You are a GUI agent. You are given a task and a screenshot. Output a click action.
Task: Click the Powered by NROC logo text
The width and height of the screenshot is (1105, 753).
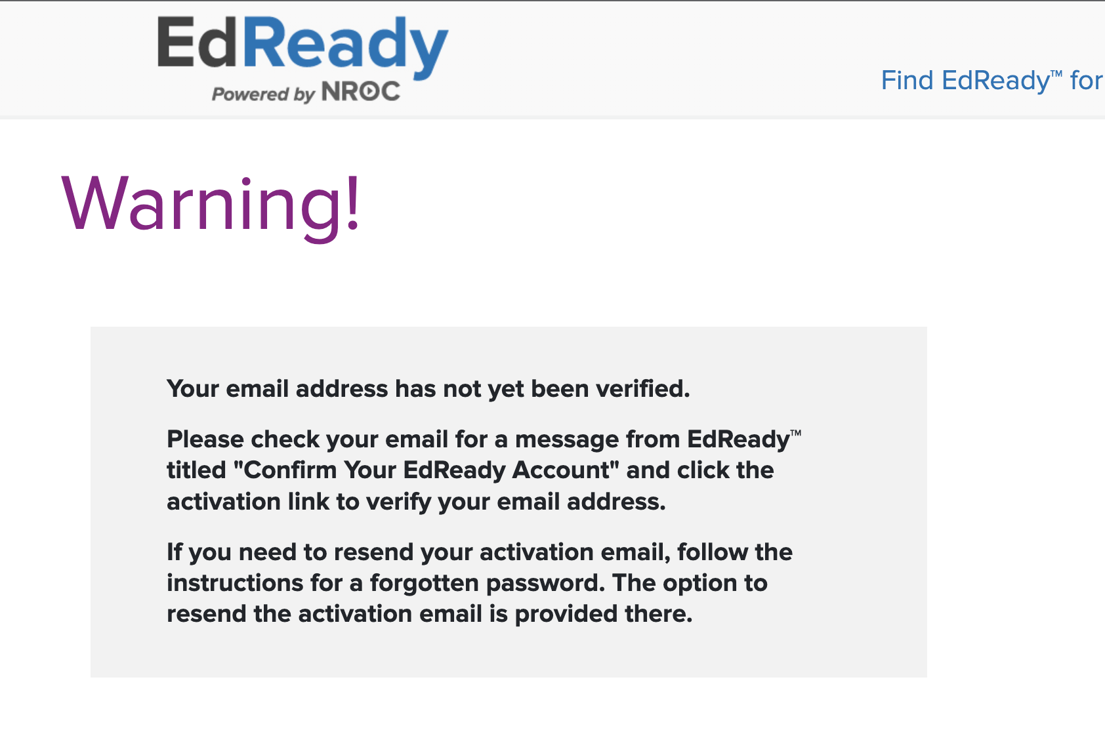(306, 92)
